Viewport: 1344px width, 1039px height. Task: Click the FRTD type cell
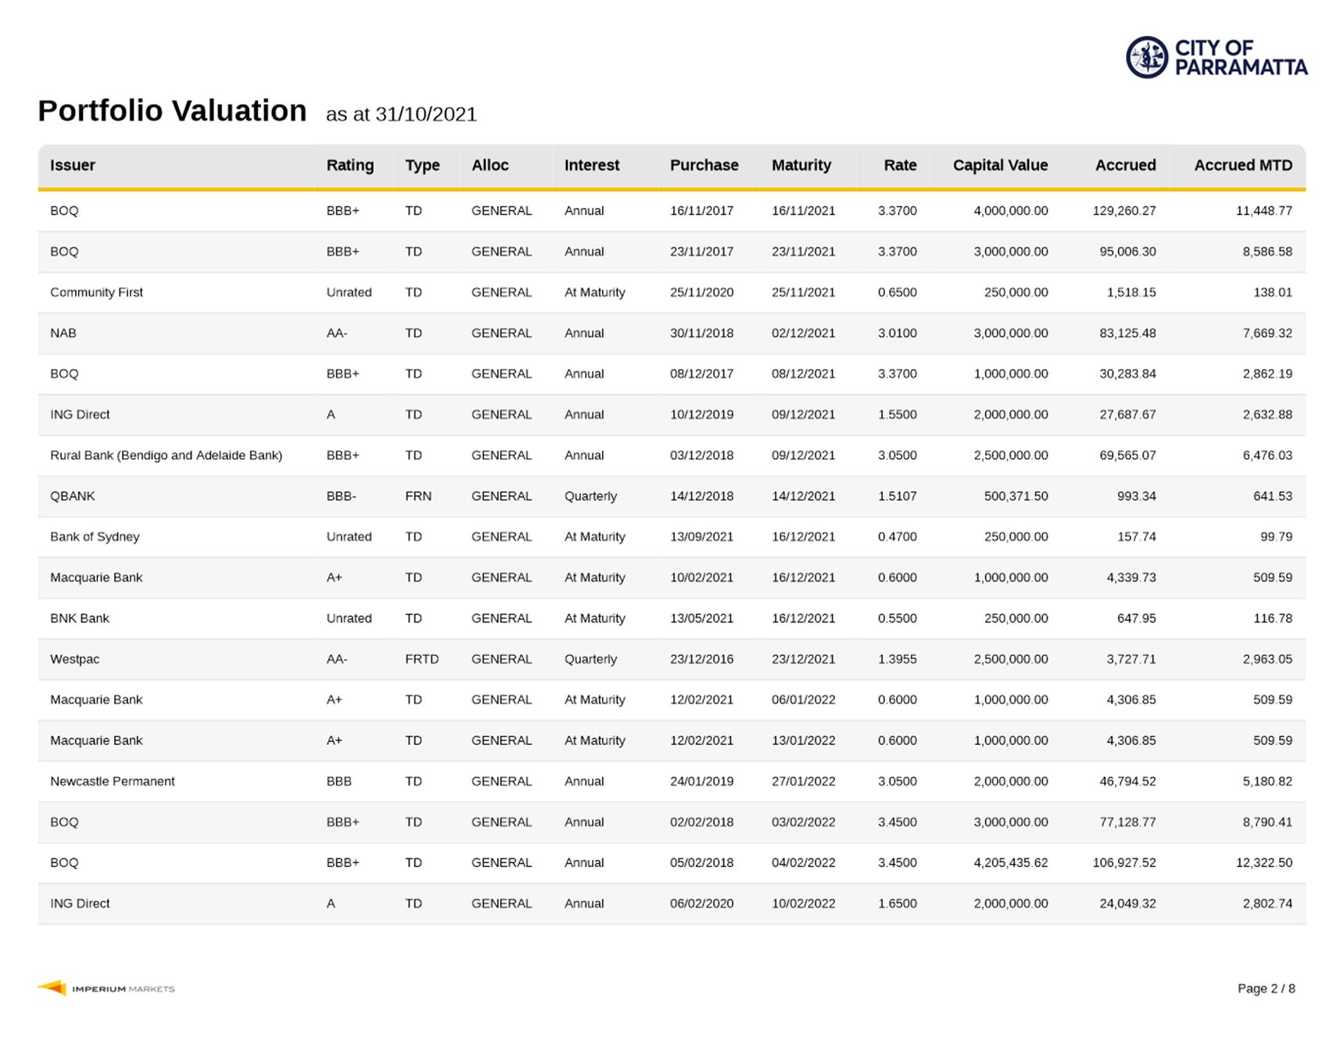[x=422, y=659]
